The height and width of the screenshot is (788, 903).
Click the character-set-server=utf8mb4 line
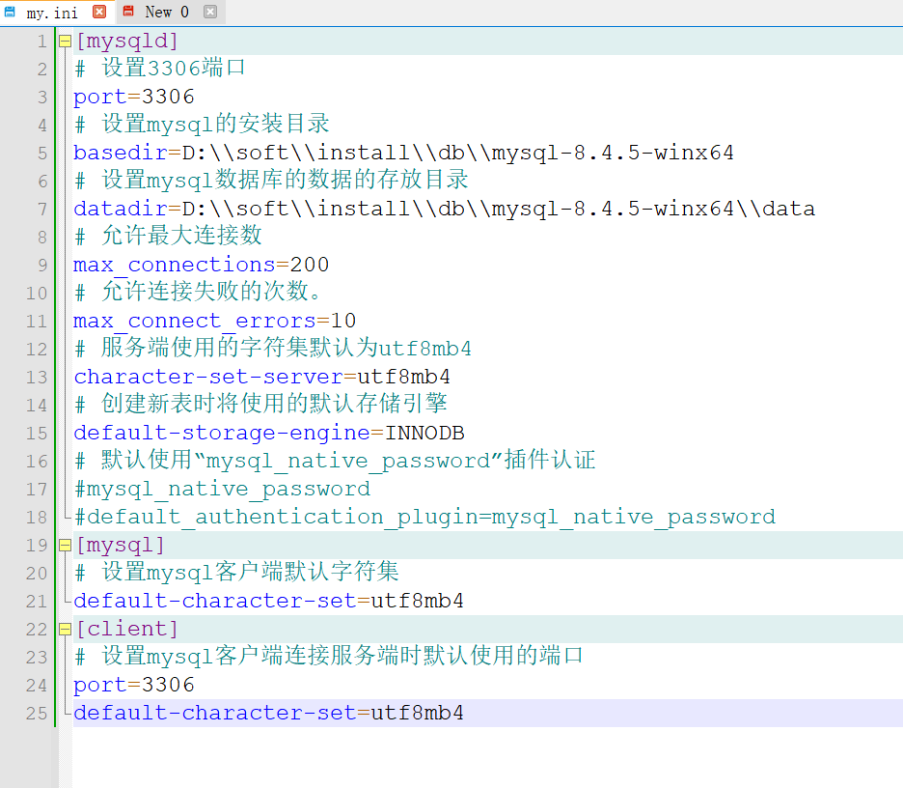coord(261,377)
